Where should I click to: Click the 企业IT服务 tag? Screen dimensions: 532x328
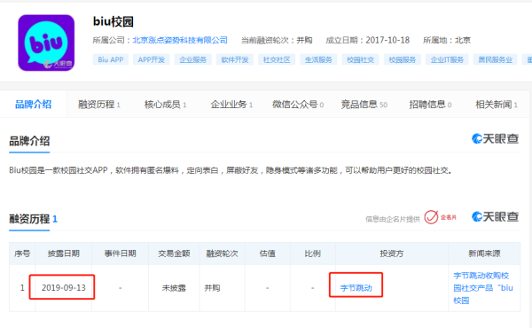pyautogui.click(x=447, y=59)
